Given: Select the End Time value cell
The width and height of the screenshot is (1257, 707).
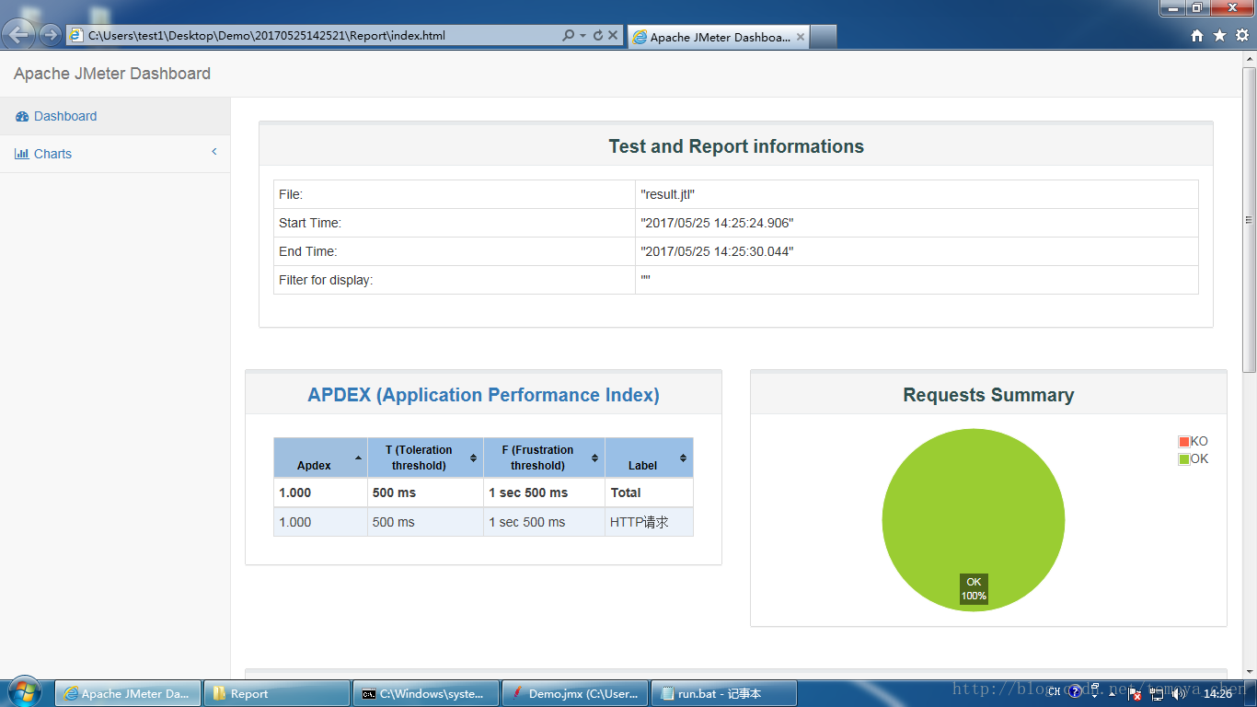Looking at the screenshot, I should (x=917, y=251).
